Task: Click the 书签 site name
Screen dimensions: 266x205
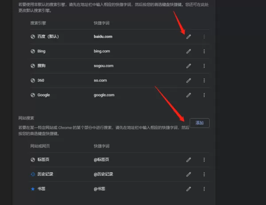Action: (41, 189)
